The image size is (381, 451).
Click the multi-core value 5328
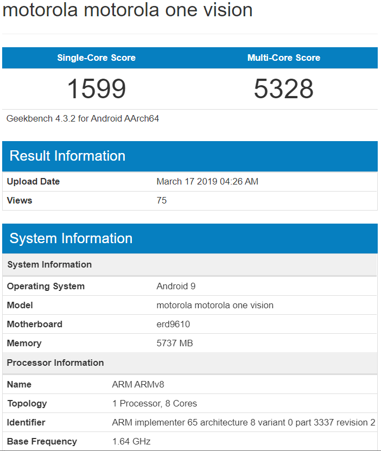point(283,88)
